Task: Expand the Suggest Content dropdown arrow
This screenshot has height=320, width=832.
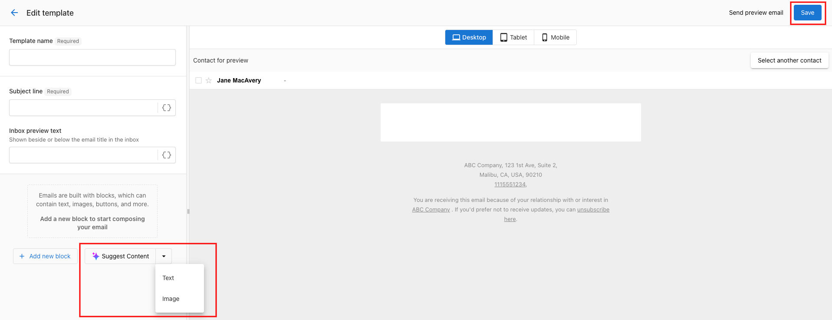Action: point(164,256)
